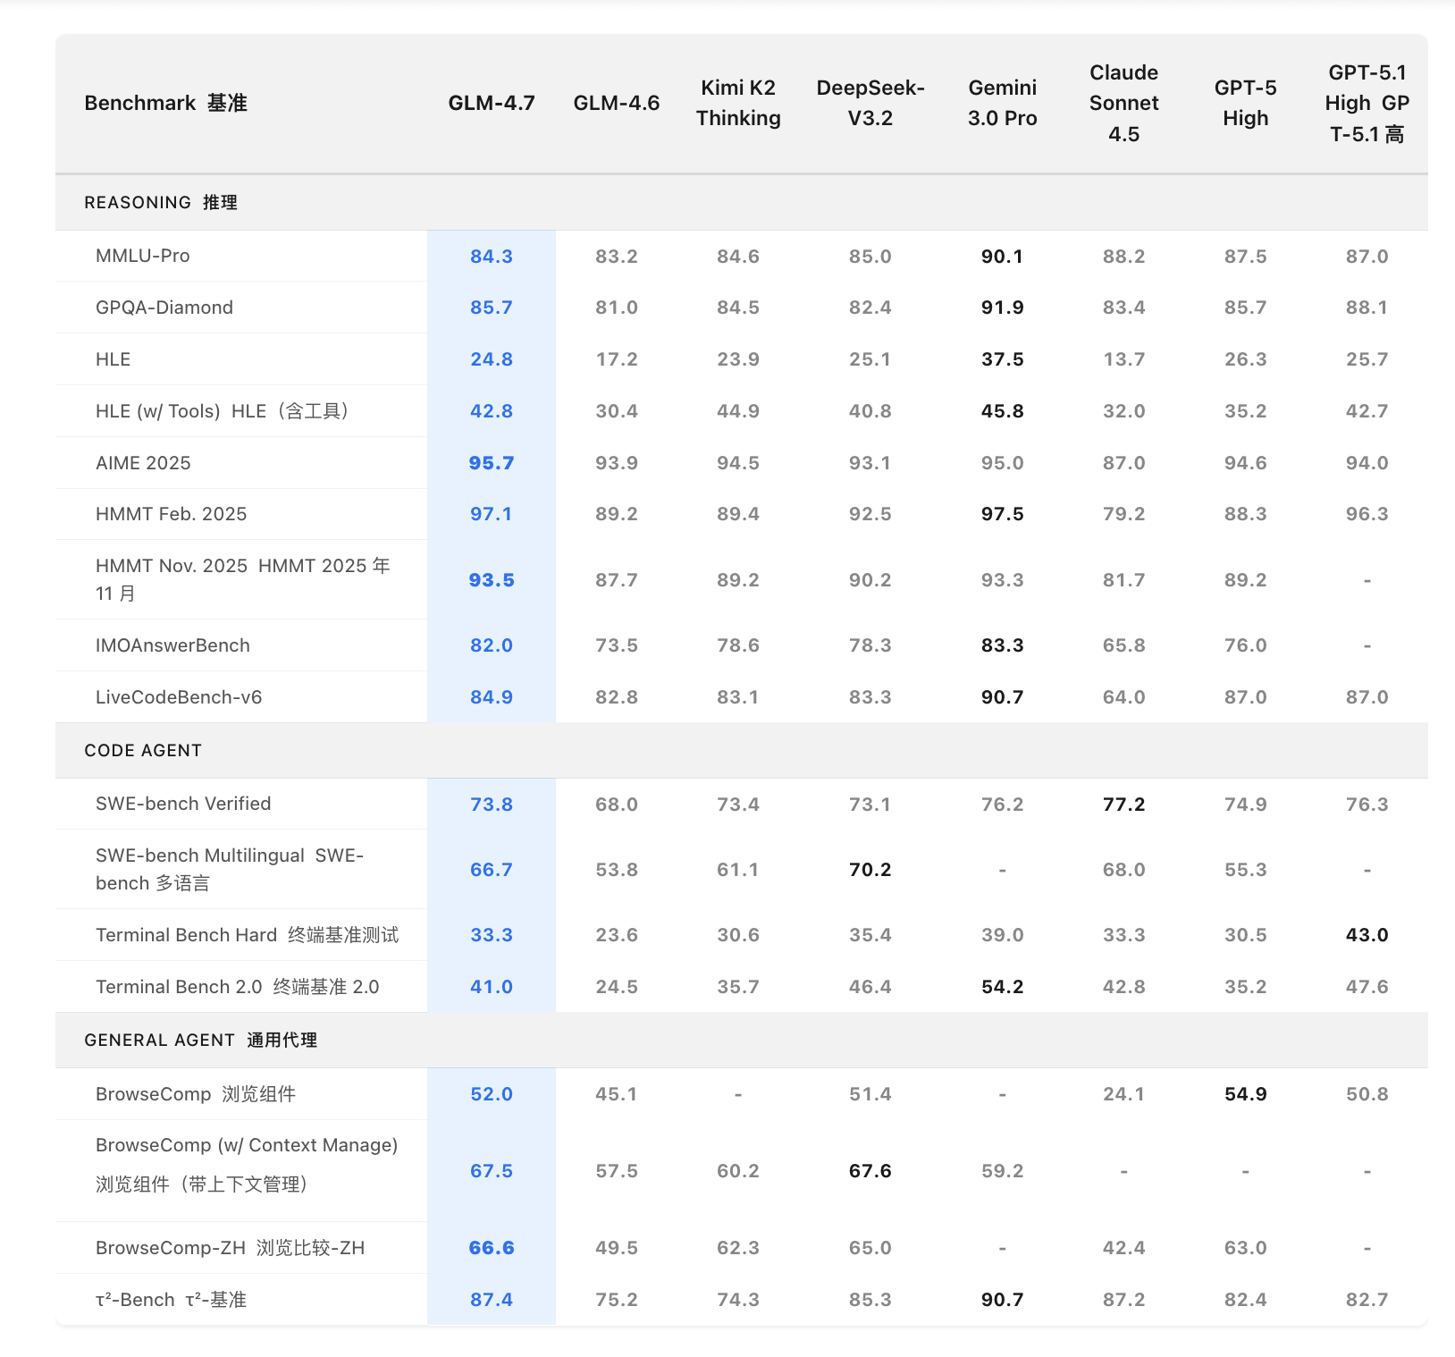This screenshot has width=1455, height=1357.
Task: Select Gemini score 54.2 for Terminal Bench 2.0
Action: click(x=1003, y=987)
